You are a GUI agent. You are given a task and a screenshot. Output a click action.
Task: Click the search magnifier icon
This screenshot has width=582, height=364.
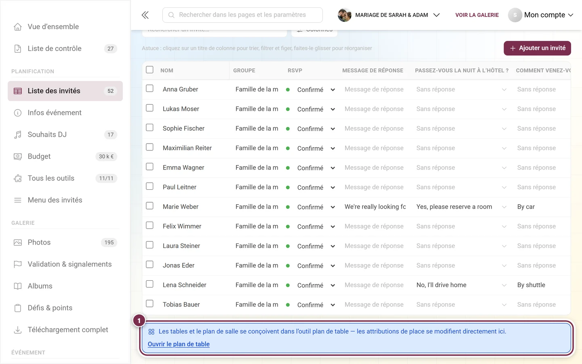(171, 15)
